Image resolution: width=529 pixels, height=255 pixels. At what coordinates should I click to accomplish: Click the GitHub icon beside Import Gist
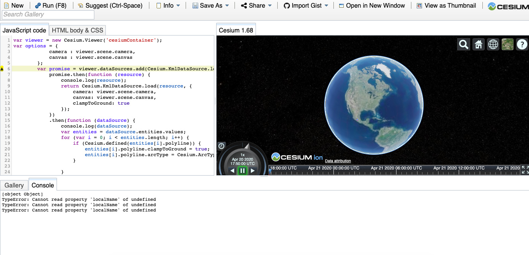point(287,6)
